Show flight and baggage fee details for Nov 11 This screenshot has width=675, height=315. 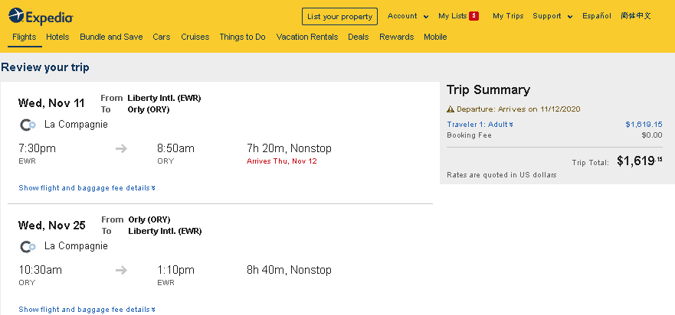pyautogui.click(x=87, y=188)
